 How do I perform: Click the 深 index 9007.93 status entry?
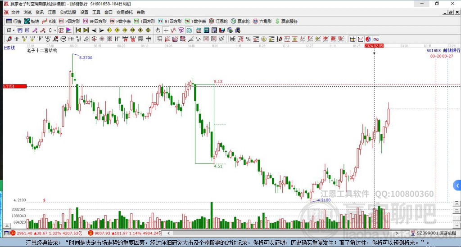(x=124, y=233)
